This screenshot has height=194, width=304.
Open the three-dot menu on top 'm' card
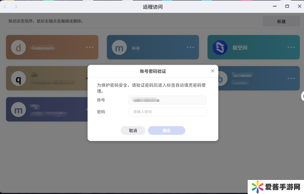(191, 47)
